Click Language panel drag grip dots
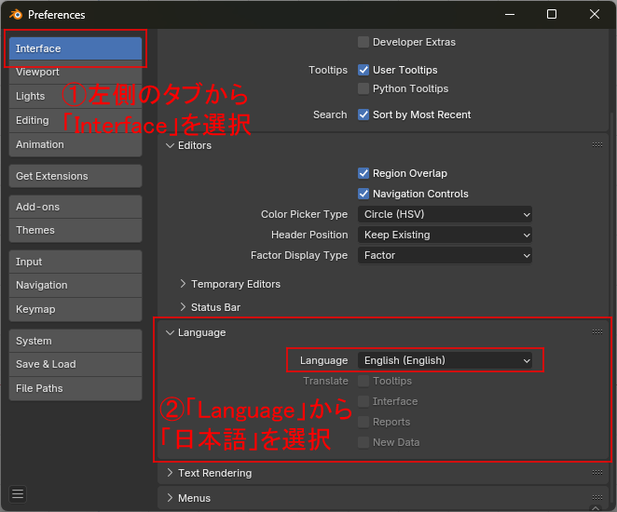The image size is (617, 512). click(x=596, y=332)
